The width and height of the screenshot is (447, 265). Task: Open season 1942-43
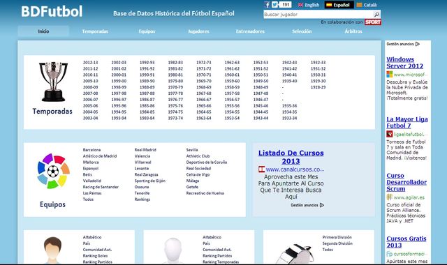coord(289,63)
